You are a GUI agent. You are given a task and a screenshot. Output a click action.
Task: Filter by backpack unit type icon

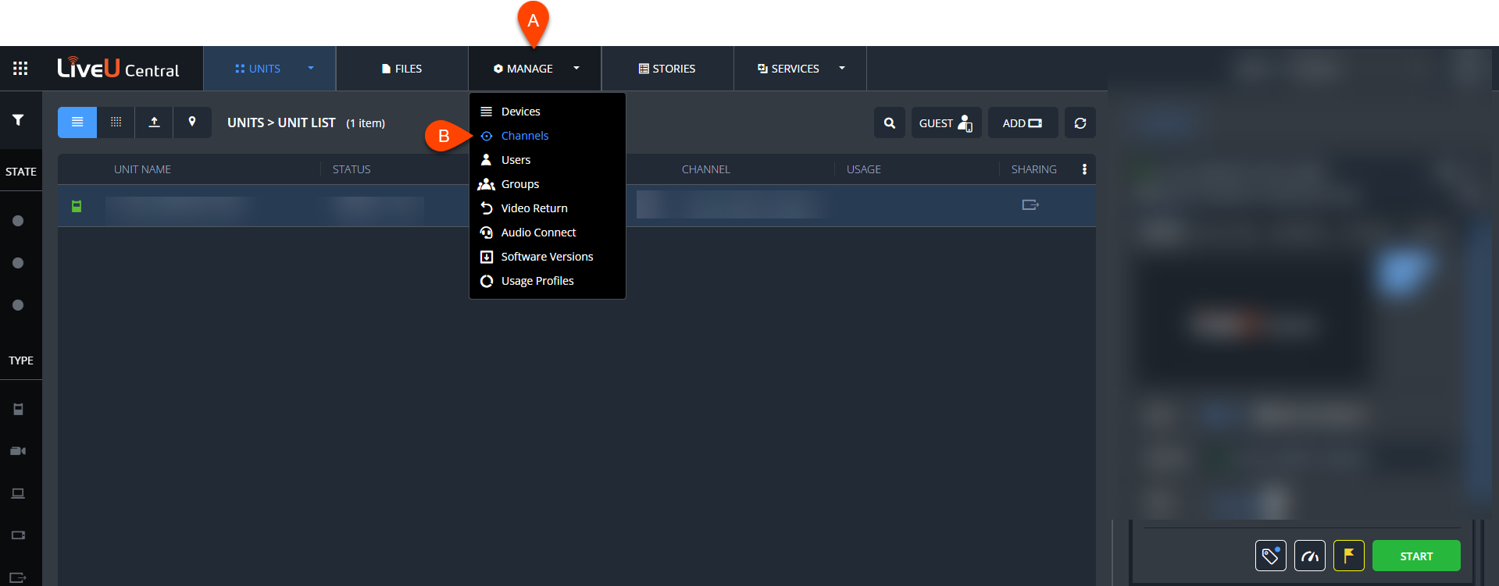pyautogui.click(x=18, y=409)
